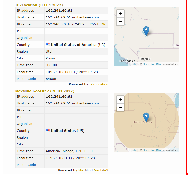Follow the Powered by IP2Location link
188x175 pixels.
(99, 84)
